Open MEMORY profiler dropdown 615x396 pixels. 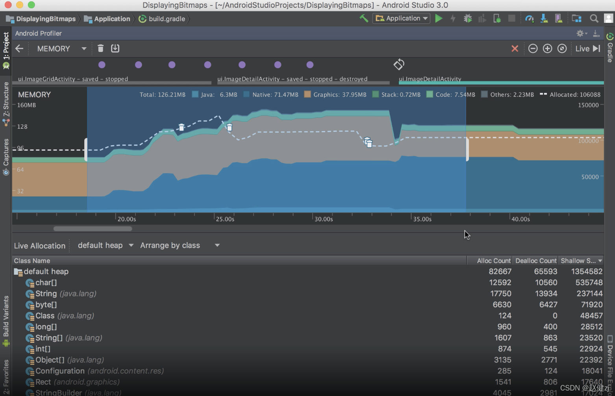tap(61, 48)
